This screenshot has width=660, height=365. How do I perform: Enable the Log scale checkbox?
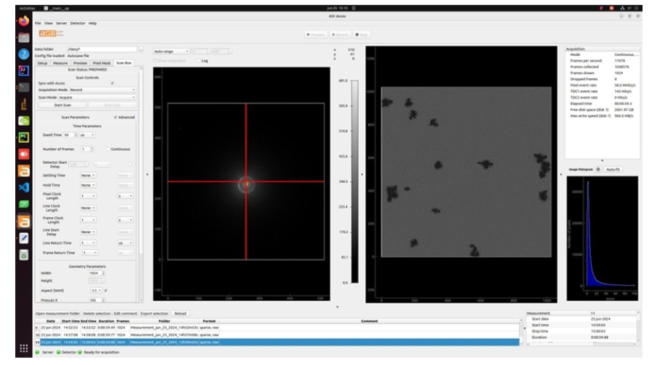[197, 60]
